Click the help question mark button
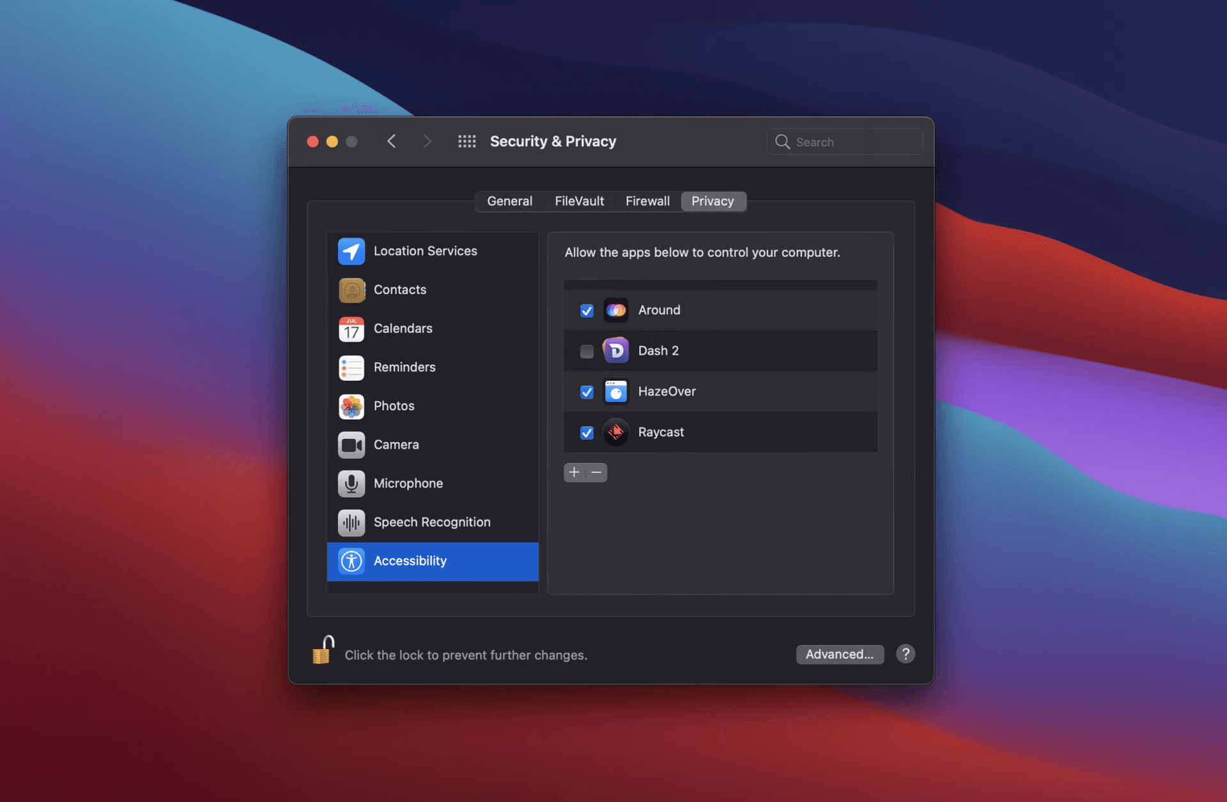The image size is (1227, 802). pos(905,654)
